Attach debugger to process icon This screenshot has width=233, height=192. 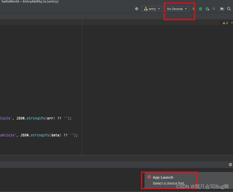(x=207, y=9)
